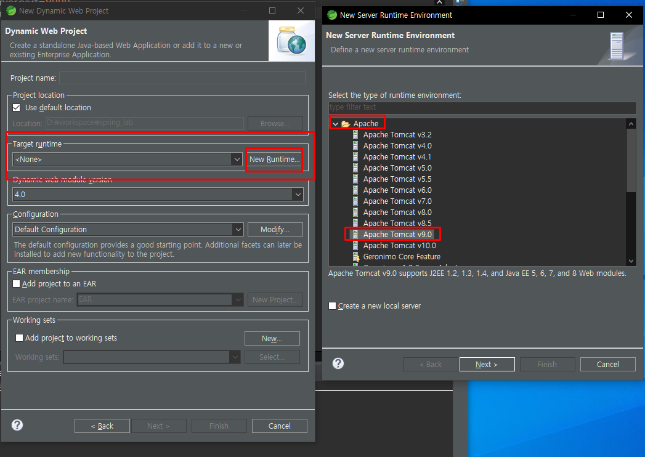Select Apache Tomcat v9.0
Viewport: 645px width, 457px height.
tap(397, 235)
